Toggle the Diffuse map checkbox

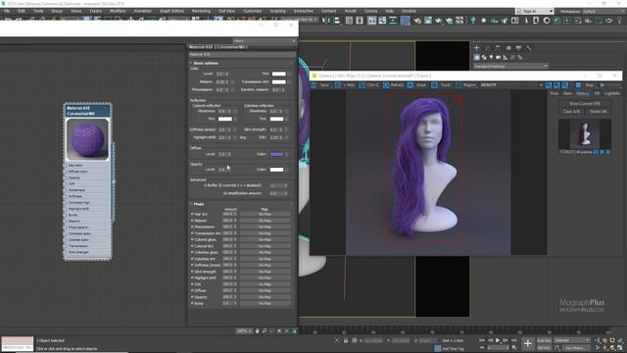[x=192, y=290]
